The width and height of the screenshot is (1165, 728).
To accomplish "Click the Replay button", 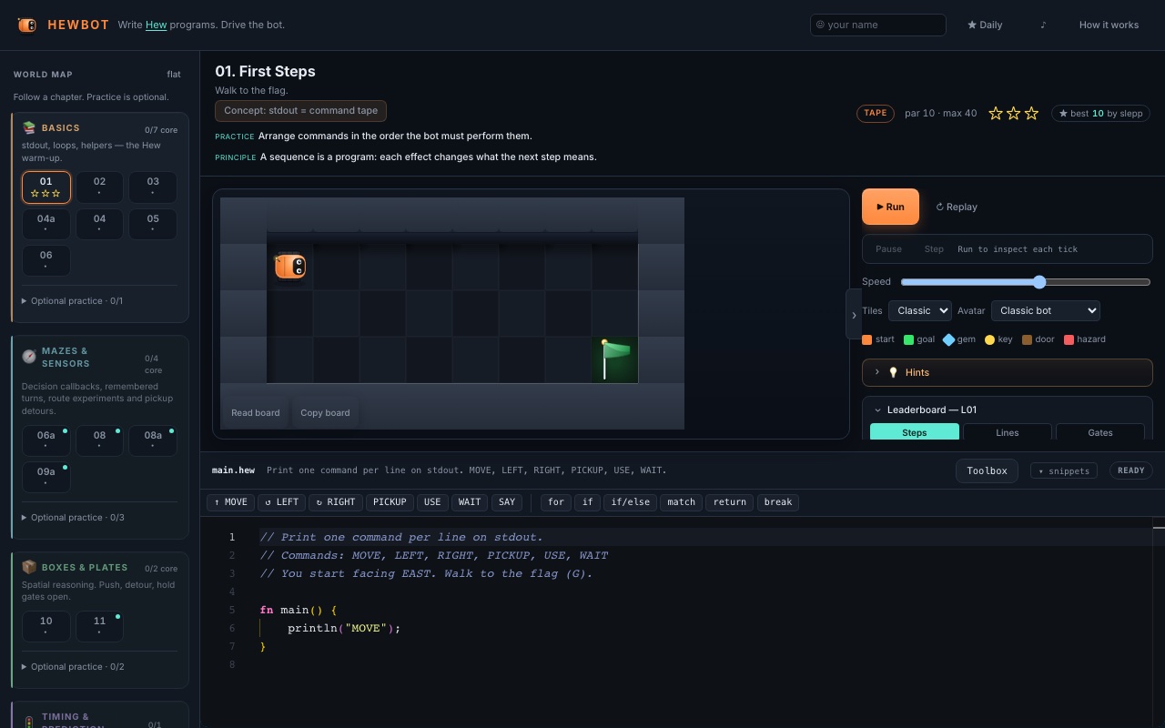I will tap(957, 207).
